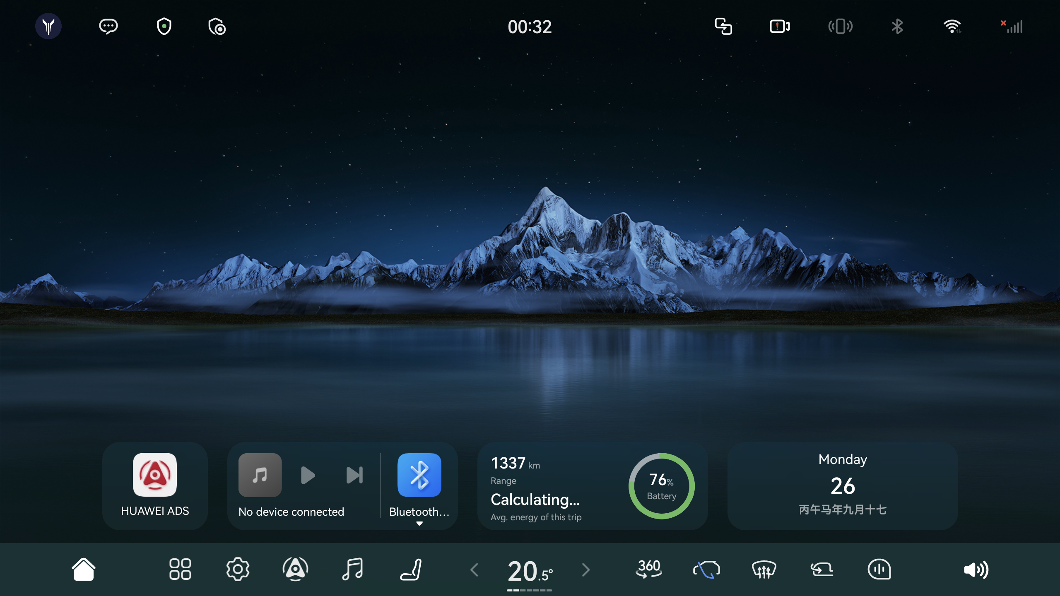The height and width of the screenshot is (596, 1060).
Task: Open vehicle settings gear
Action: coord(238,570)
